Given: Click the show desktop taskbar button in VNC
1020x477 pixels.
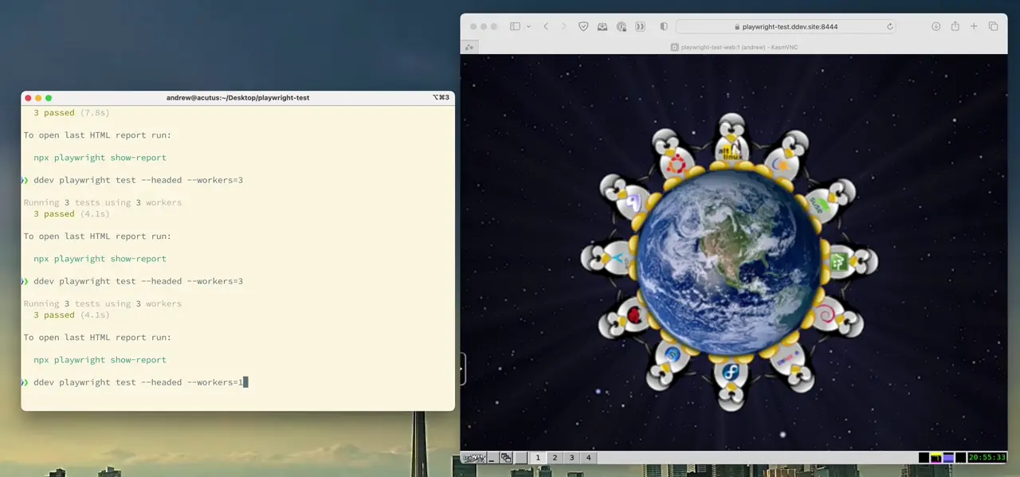Looking at the screenshot, I should pos(492,458).
